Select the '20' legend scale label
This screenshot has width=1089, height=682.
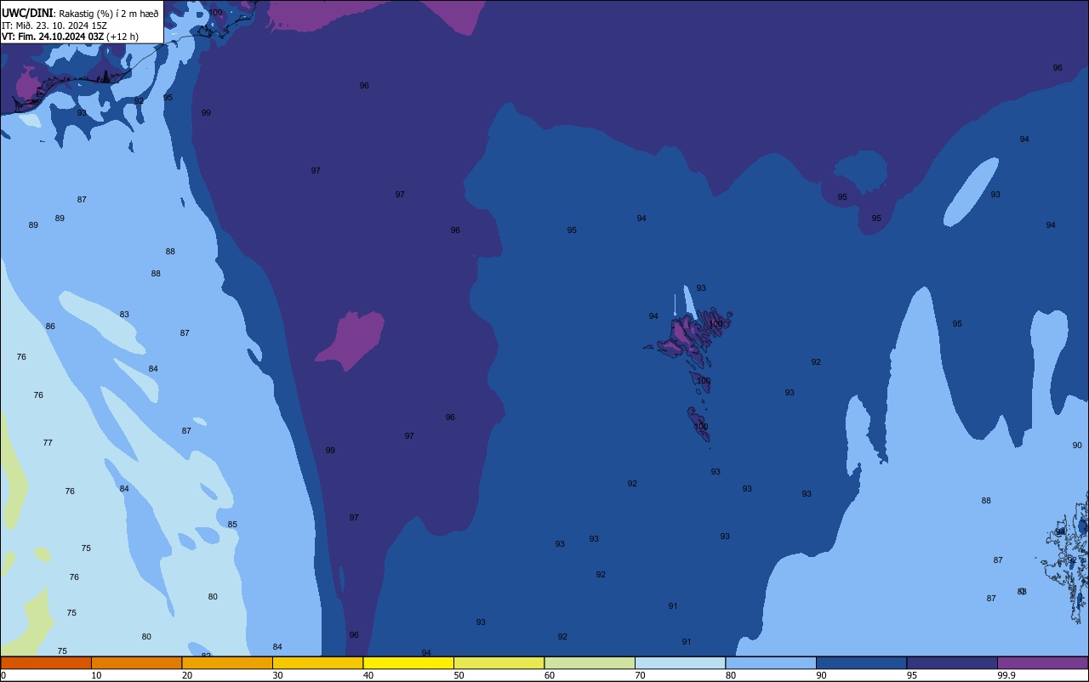[187, 675]
